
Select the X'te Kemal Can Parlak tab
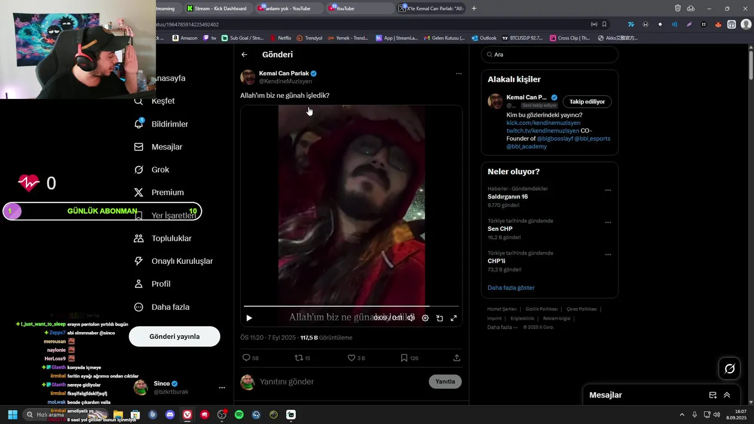coord(431,8)
